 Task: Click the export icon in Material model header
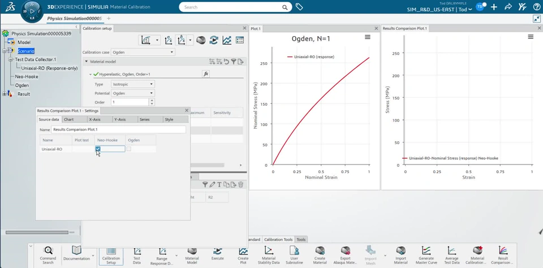pos(241,62)
